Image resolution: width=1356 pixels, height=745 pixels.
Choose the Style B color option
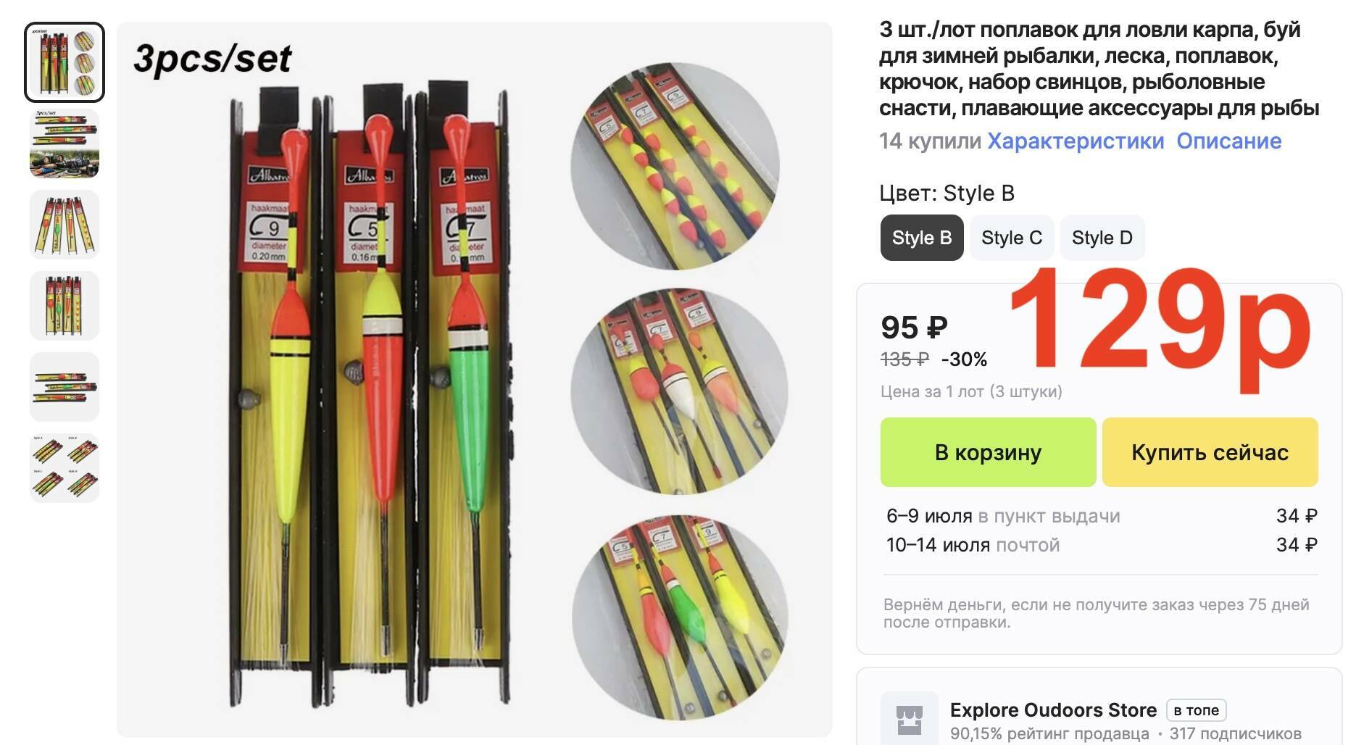922,238
